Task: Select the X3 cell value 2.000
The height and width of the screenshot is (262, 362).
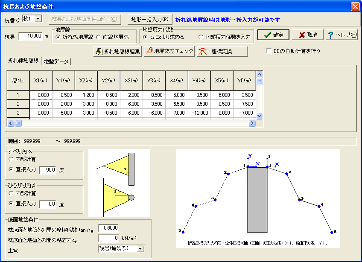Action: pyautogui.click(x=131, y=95)
